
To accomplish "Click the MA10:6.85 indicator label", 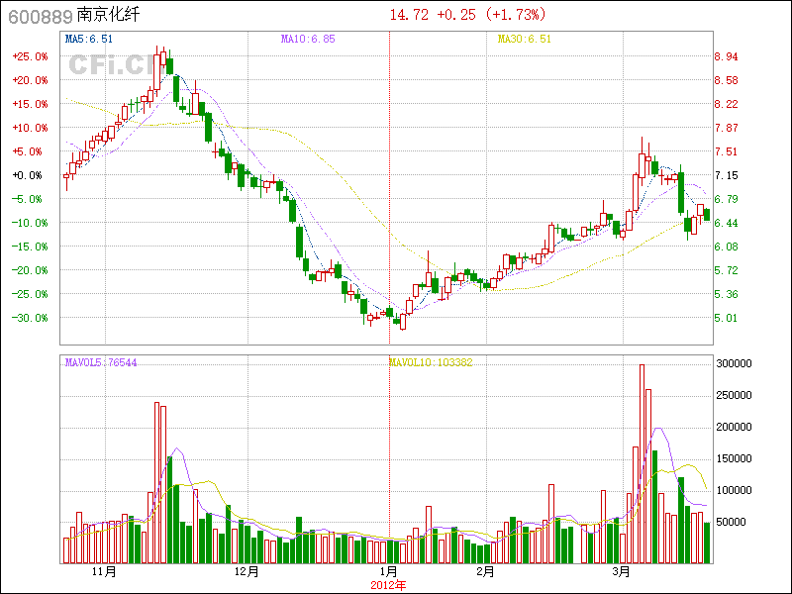I will (308, 39).
